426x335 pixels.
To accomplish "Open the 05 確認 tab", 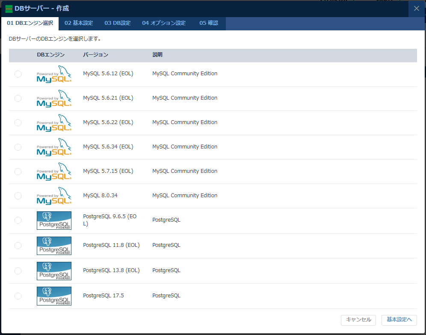I will (209, 24).
